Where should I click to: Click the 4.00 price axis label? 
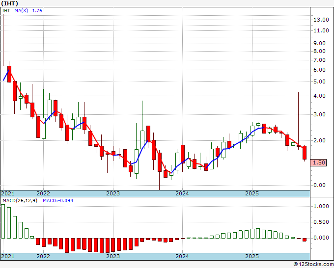pos(320,96)
